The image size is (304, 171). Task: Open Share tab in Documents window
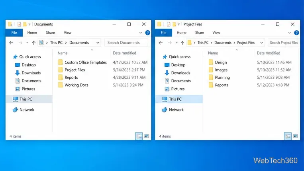(51, 33)
